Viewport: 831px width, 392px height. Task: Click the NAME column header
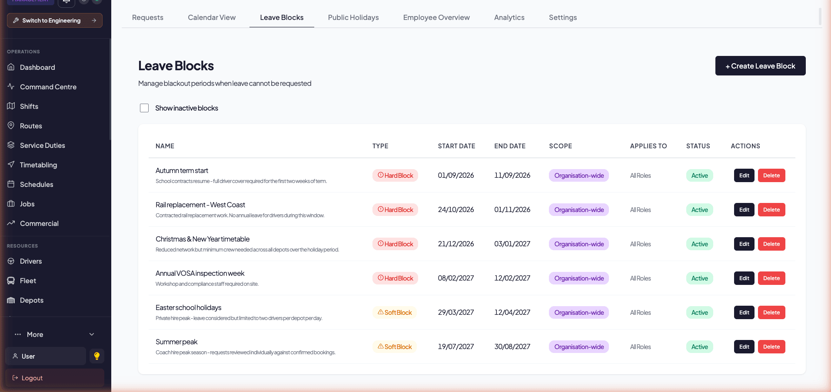[165, 146]
